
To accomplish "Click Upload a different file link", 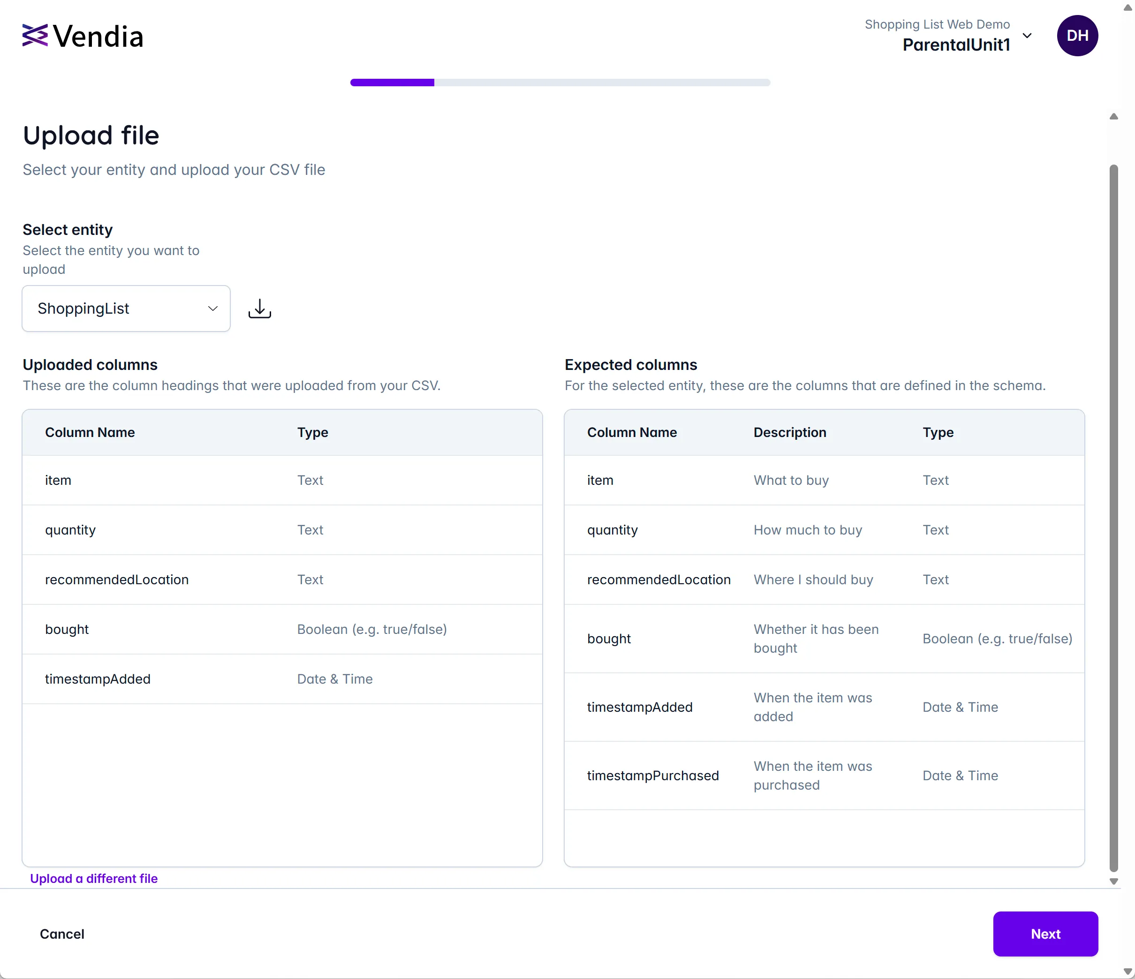I will 94,878.
